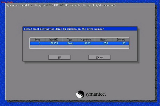Click the Basic type value in row
160x106 pixels.
tap(70, 43)
